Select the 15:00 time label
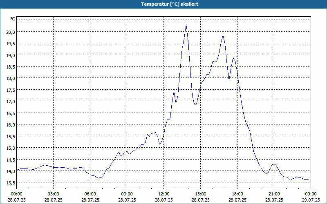This screenshot has width=327, height=204. point(200,194)
